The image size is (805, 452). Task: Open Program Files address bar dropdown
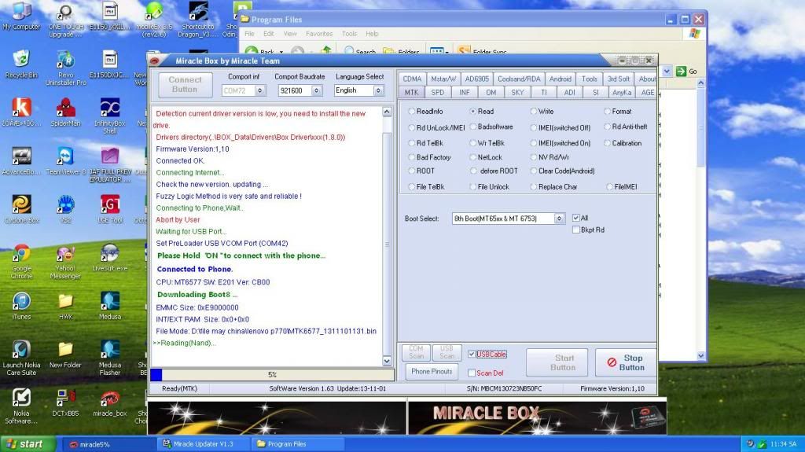[667, 72]
